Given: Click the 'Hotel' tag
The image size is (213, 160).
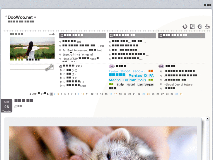Looking at the screenshot, I should (131, 85).
